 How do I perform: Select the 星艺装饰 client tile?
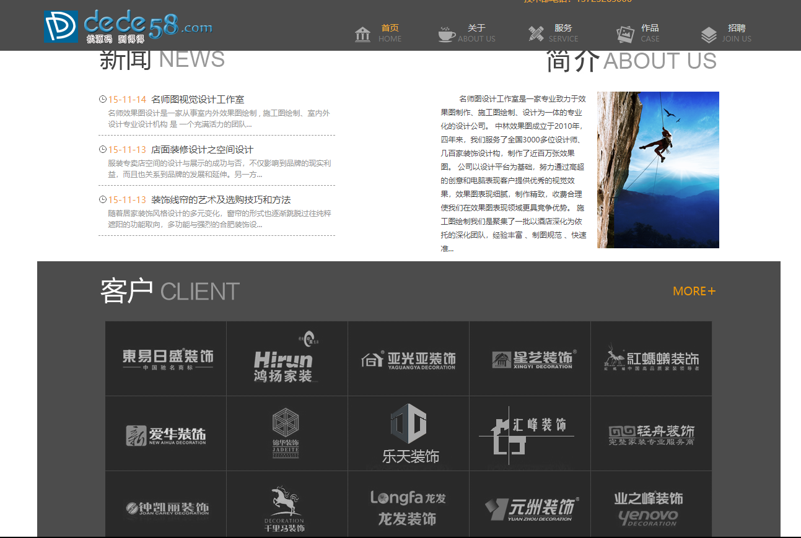click(530, 359)
